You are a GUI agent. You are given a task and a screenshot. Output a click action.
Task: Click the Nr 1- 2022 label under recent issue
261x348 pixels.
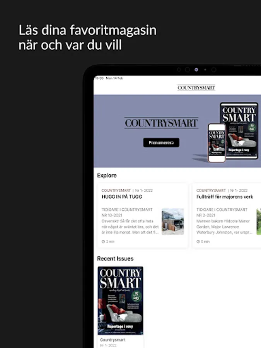coord(108,345)
